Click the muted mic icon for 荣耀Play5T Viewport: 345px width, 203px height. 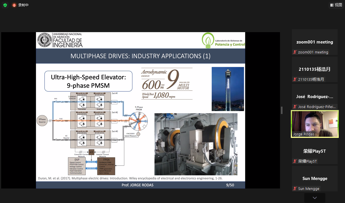295,161
